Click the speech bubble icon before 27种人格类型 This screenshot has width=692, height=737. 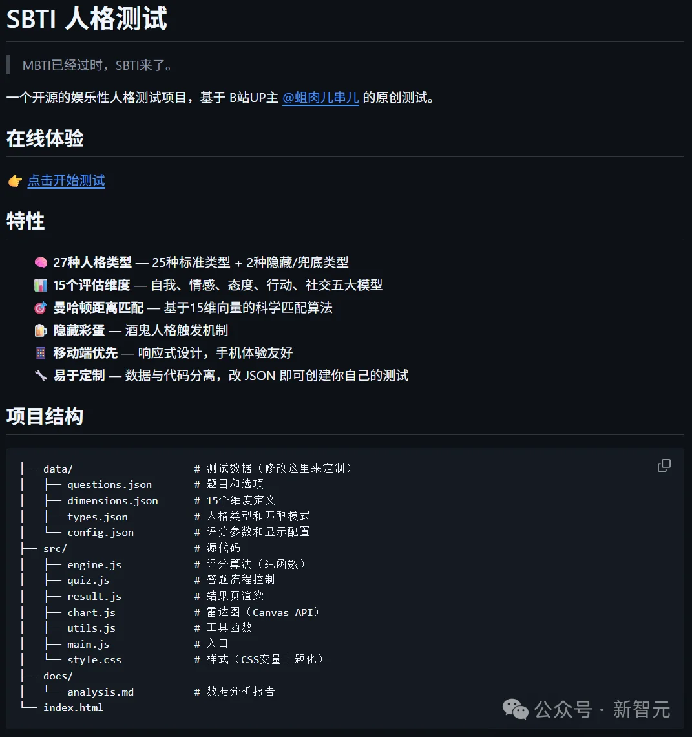click(41, 262)
